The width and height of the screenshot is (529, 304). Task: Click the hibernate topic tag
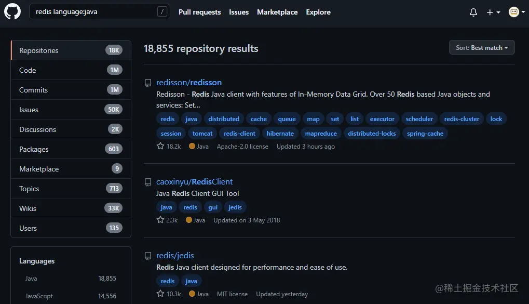[x=280, y=134]
